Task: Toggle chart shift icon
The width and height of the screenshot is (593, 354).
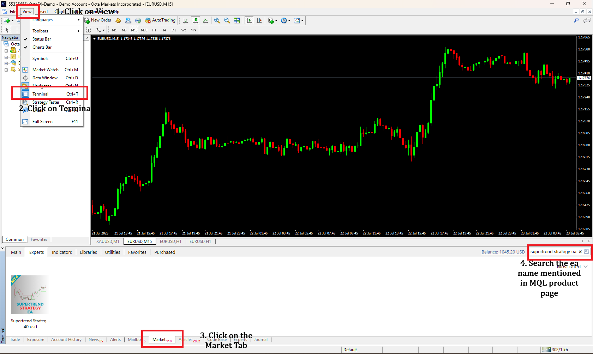Action: point(259,20)
